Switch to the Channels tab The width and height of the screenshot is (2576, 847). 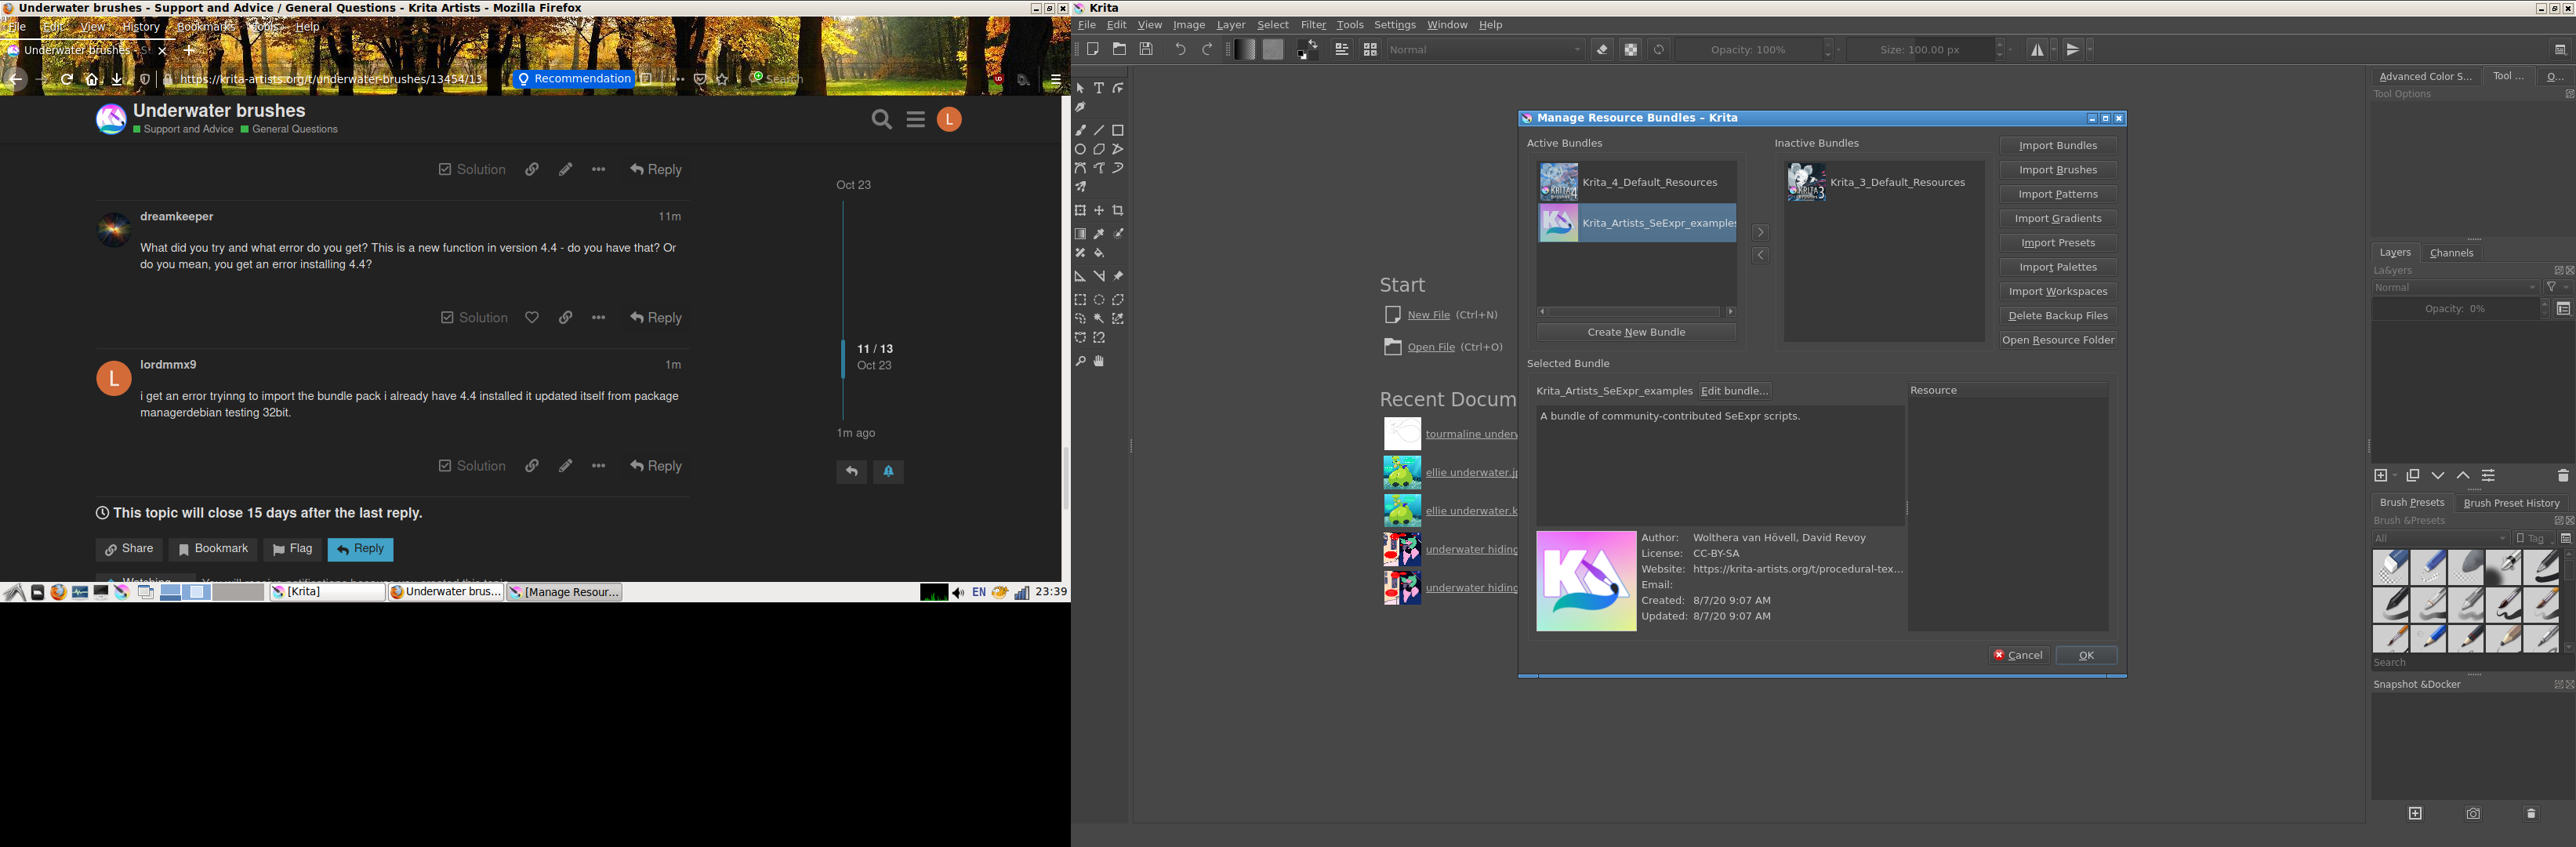[2451, 253]
